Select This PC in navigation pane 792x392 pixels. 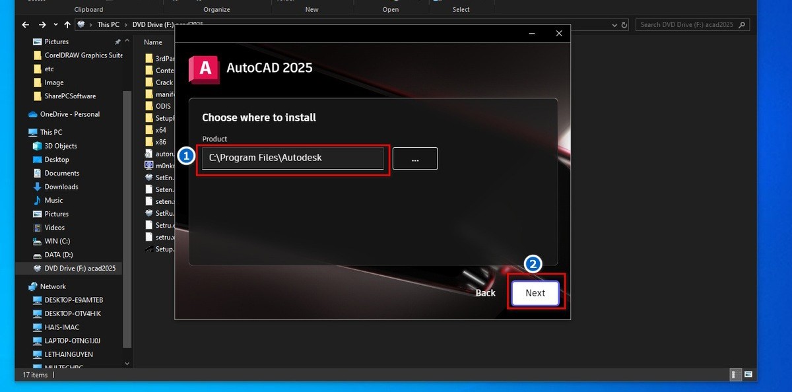click(51, 132)
